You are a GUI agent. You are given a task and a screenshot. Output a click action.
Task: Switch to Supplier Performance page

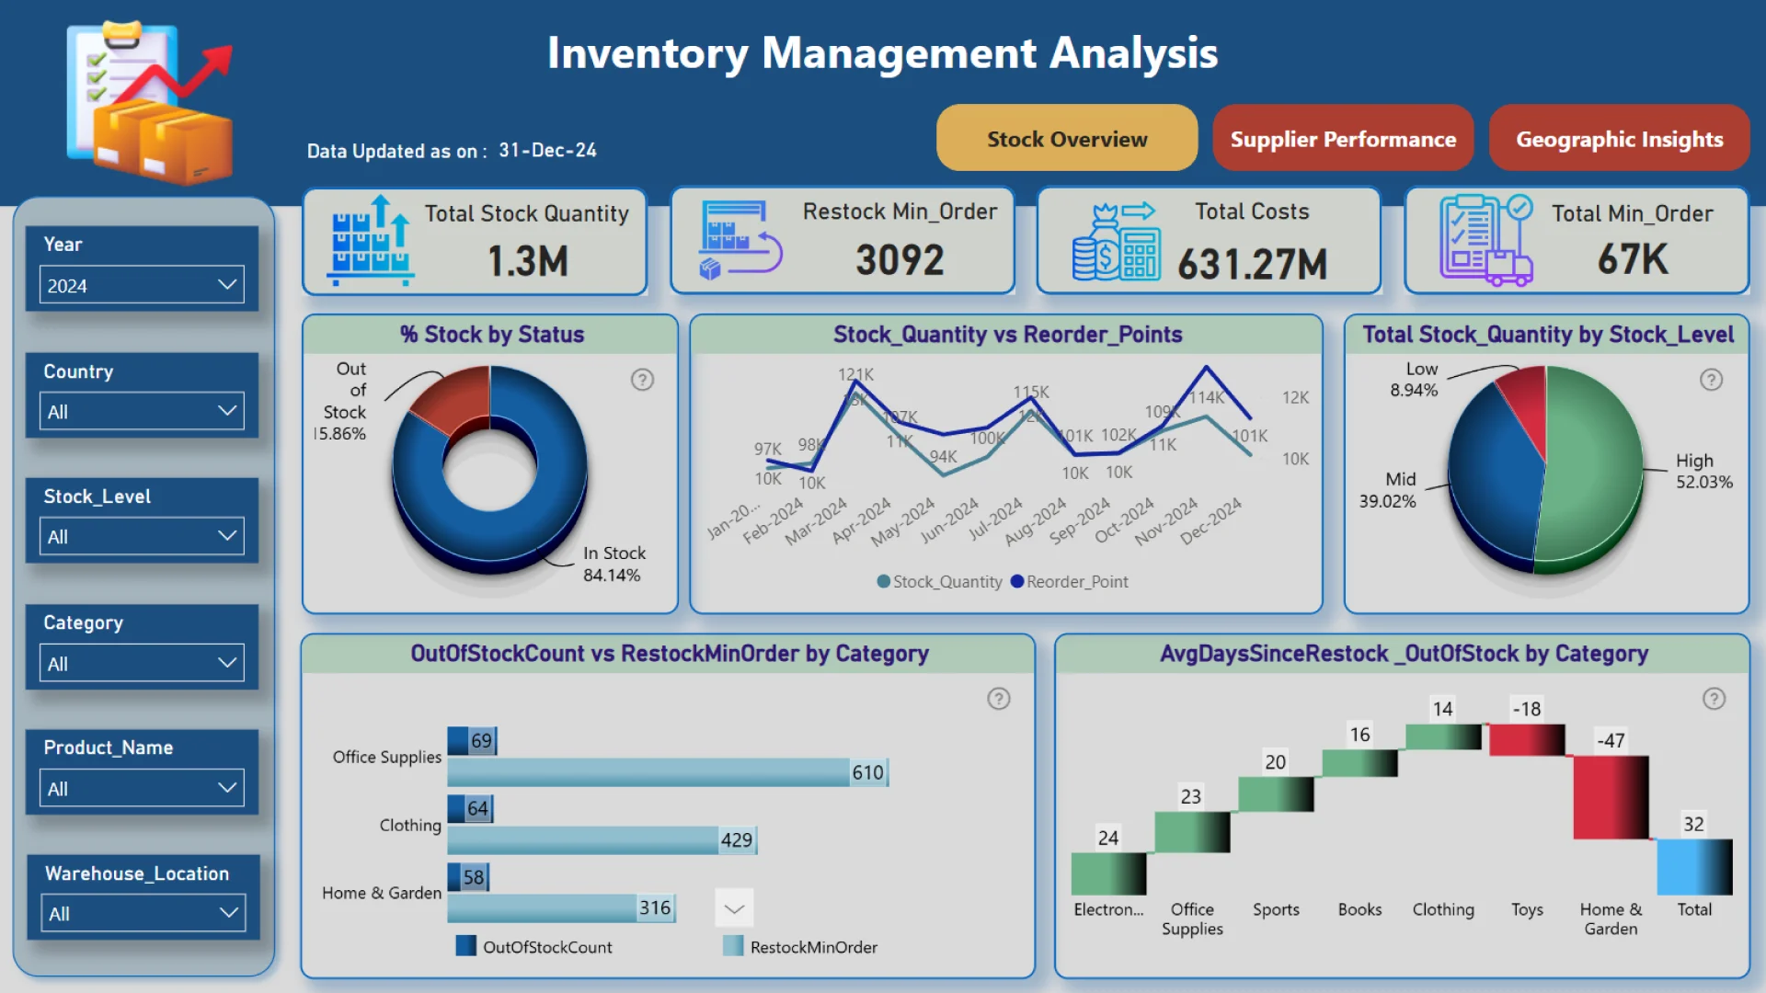coord(1343,139)
